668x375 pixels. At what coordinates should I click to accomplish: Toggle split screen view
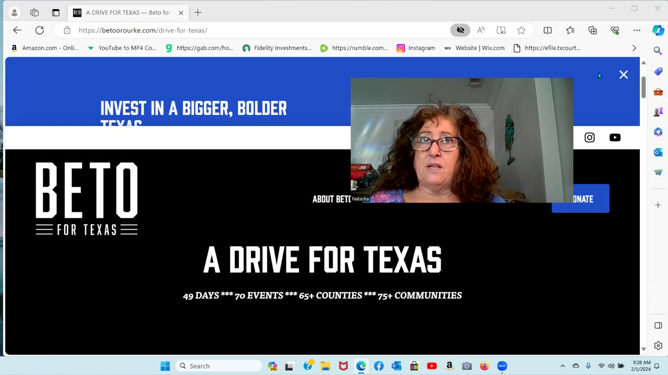point(547,30)
